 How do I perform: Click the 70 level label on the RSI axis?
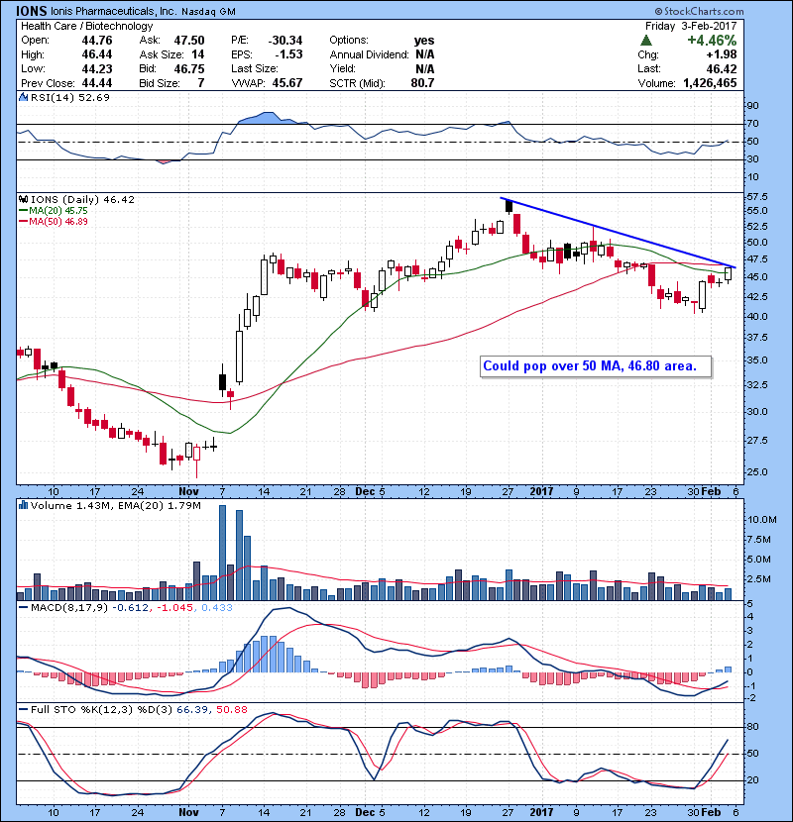coord(752,124)
